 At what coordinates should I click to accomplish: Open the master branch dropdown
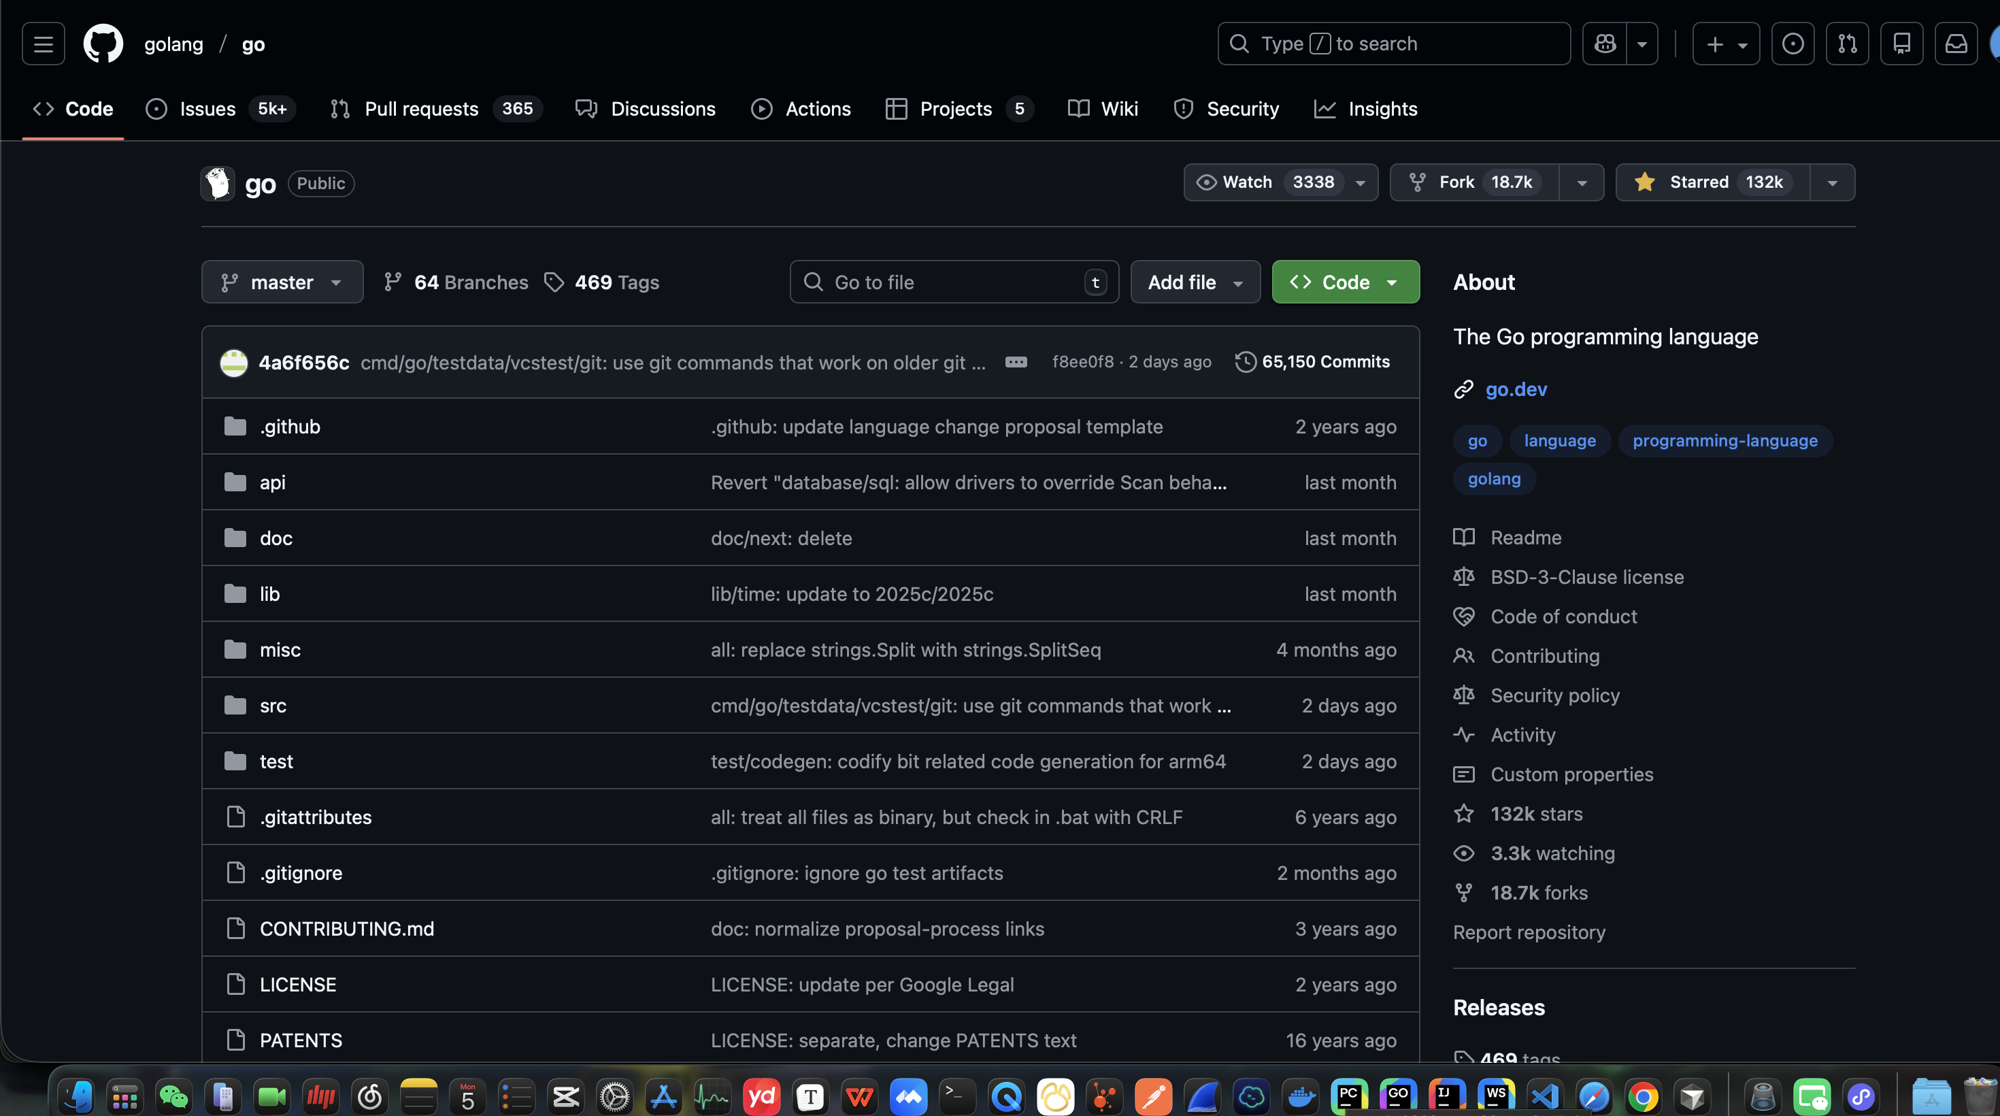tap(282, 282)
